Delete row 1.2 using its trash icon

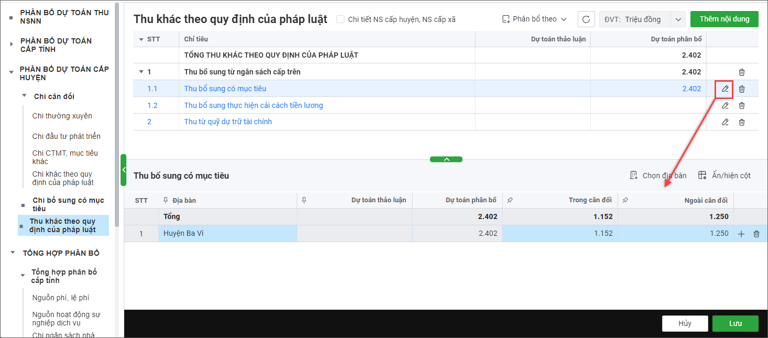point(742,105)
